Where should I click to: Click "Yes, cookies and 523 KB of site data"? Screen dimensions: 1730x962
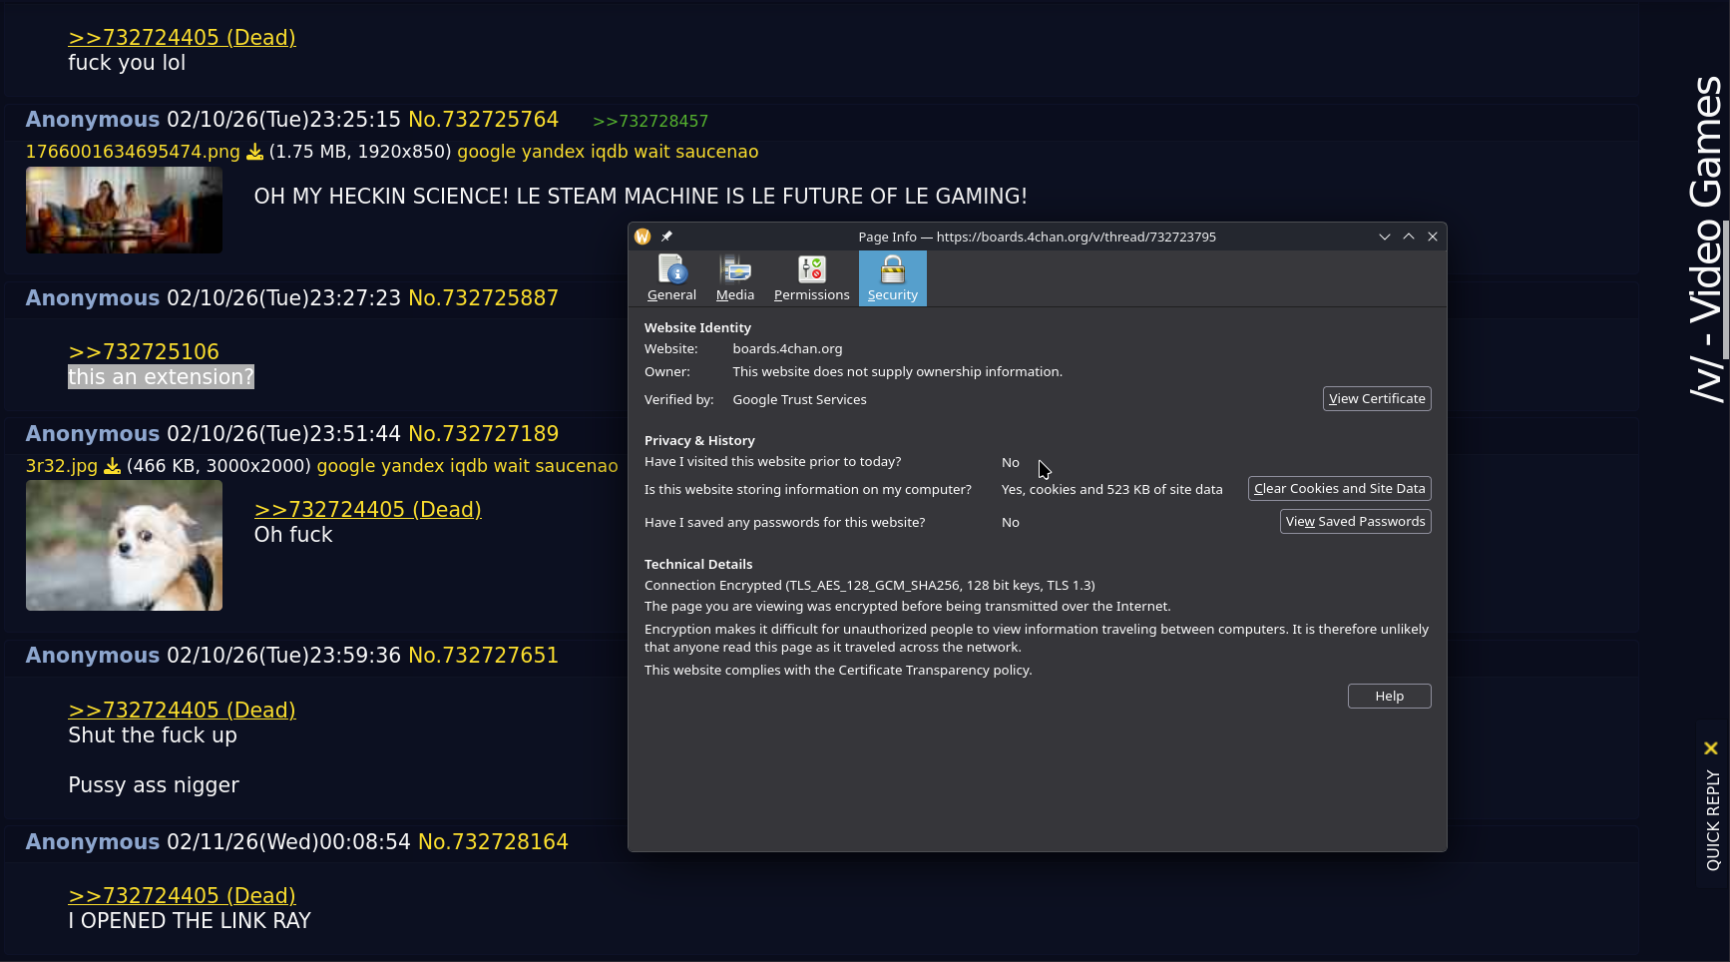[x=1111, y=490]
